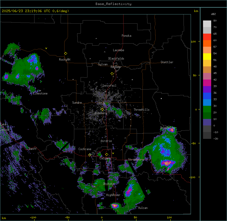Click the 45 value on the legend

[x=215, y=73]
